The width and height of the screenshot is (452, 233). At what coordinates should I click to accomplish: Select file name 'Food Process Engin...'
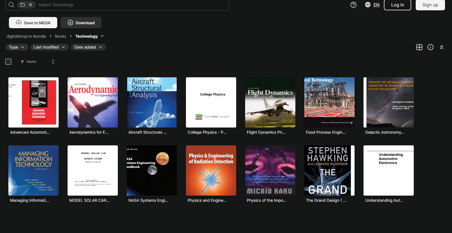pos(326,132)
